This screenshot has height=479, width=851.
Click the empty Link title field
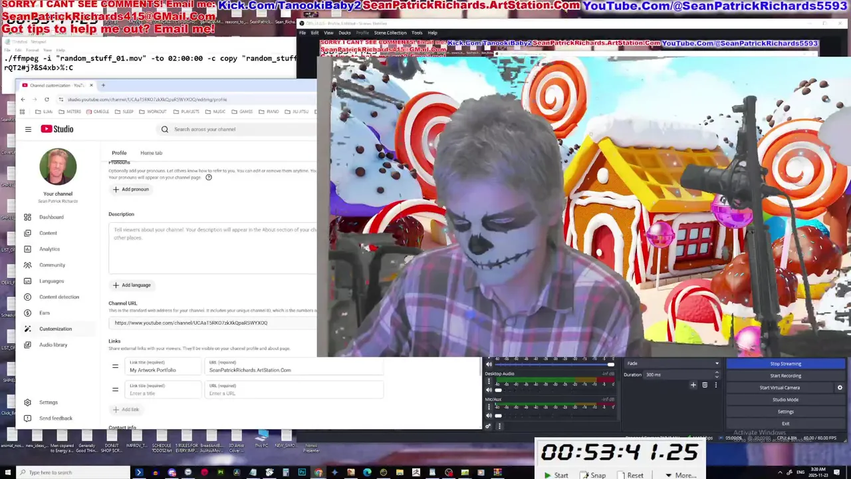click(x=164, y=390)
